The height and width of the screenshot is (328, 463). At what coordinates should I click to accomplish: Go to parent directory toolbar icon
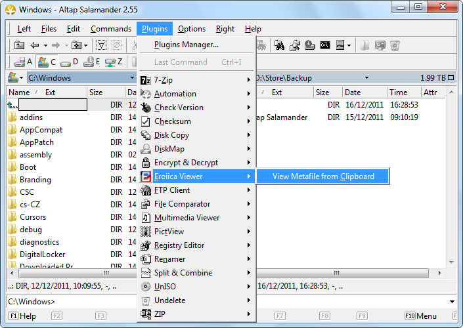coord(20,45)
